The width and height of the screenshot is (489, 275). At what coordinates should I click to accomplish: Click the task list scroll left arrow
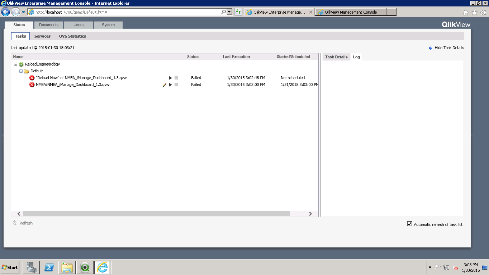19,214
